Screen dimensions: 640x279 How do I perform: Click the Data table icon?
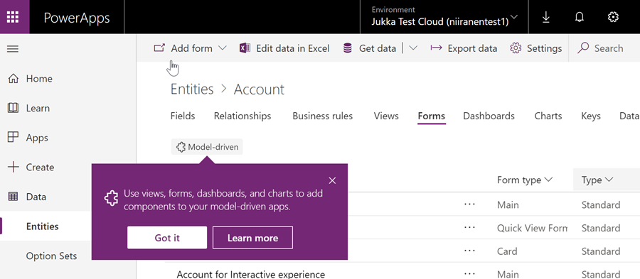point(14,197)
